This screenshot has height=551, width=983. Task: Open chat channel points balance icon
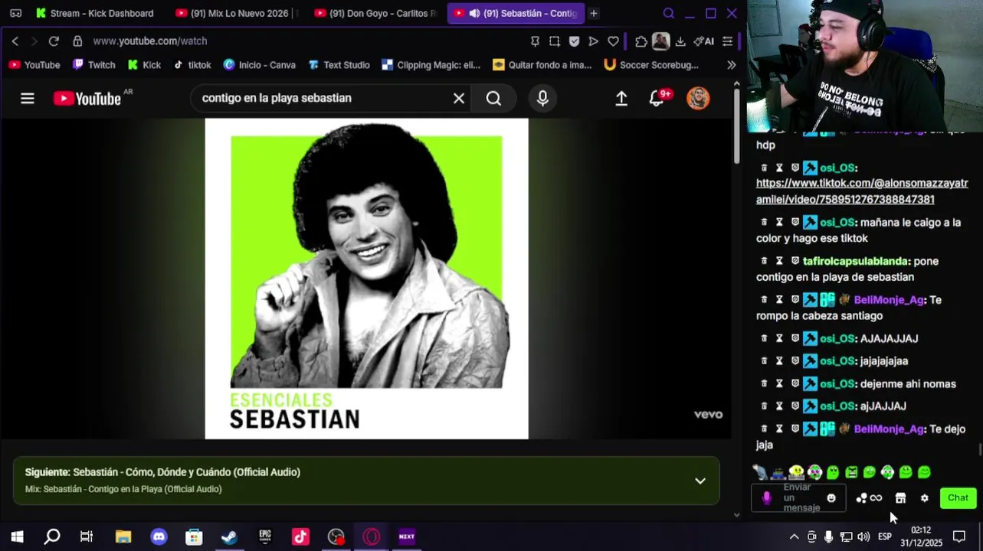tap(869, 498)
